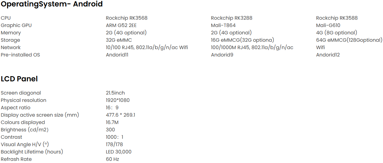Image resolution: width=383 pixels, height=163 pixels.
Task: Click the LCD Panel heading
Action: [x=19, y=79]
